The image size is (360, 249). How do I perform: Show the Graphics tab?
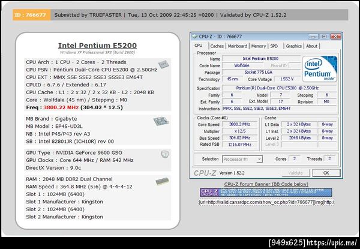pos(293,46)
